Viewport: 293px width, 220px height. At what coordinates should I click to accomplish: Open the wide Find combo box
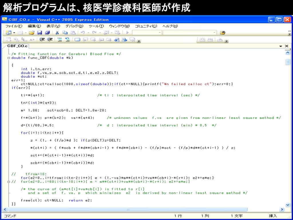189,33
